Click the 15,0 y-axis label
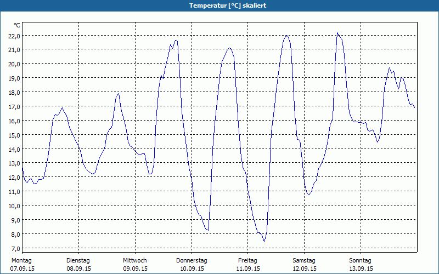This screenshot has height=274, width=439. 14,135
